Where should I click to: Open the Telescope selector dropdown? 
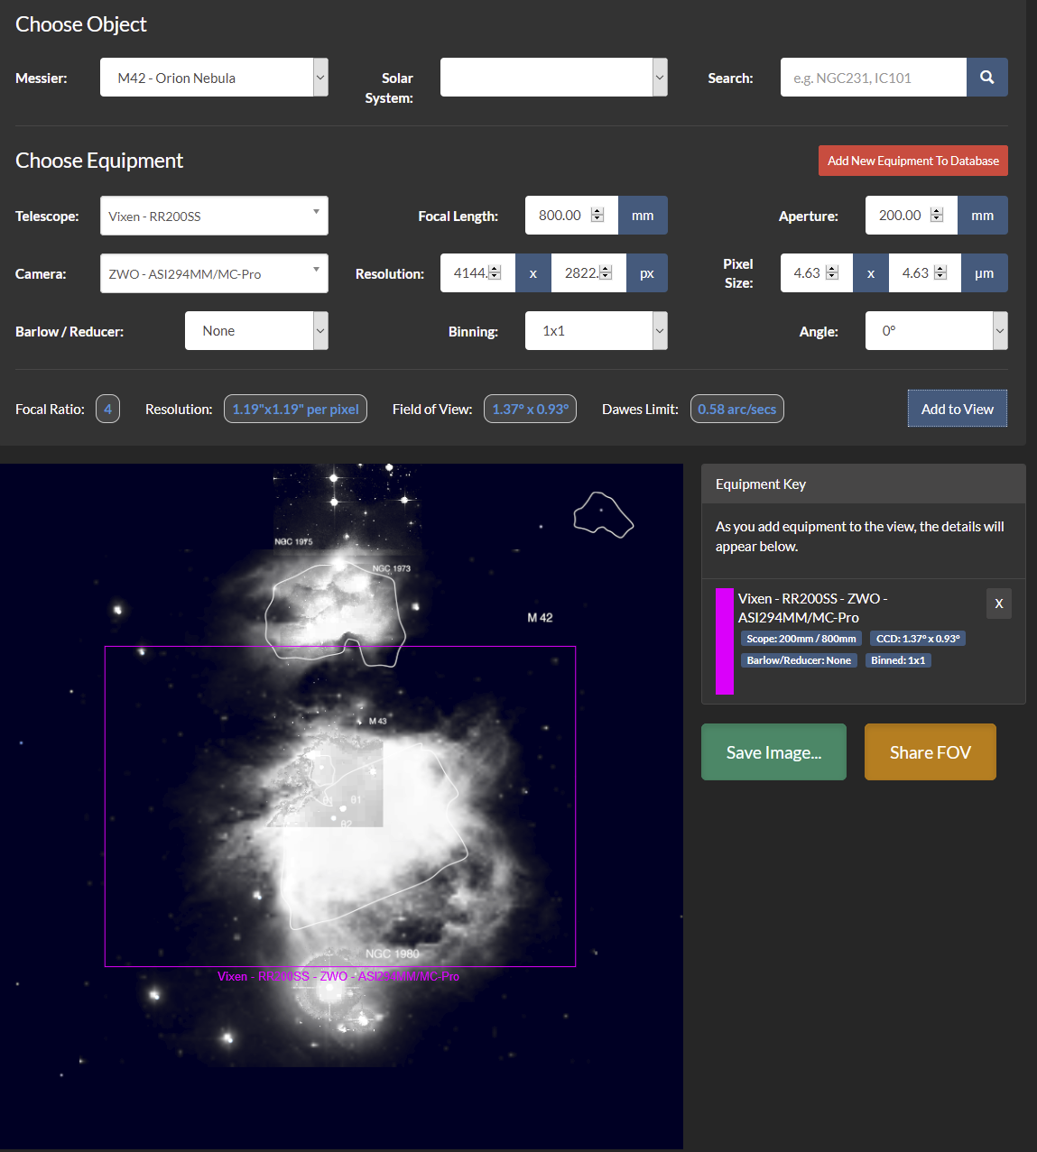pyautogui.click(x=214, y=216)
